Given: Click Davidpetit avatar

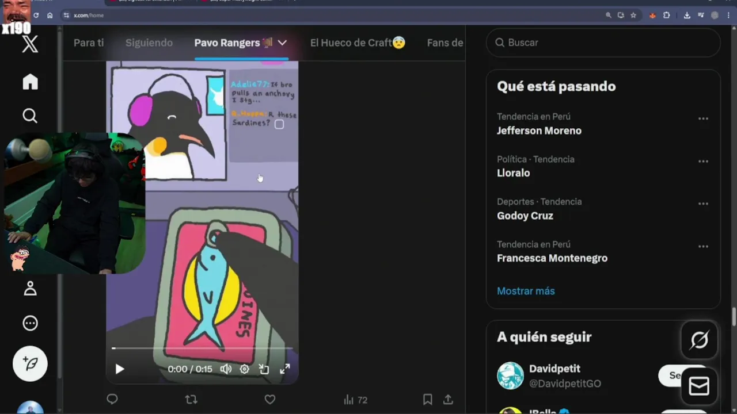Looking at the screenshot, I should pyautogui.click(x=510, y=376).
